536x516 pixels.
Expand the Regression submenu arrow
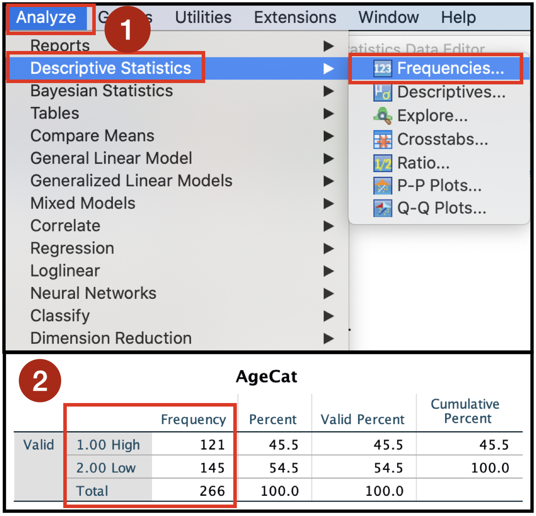(x=329, y=248)
